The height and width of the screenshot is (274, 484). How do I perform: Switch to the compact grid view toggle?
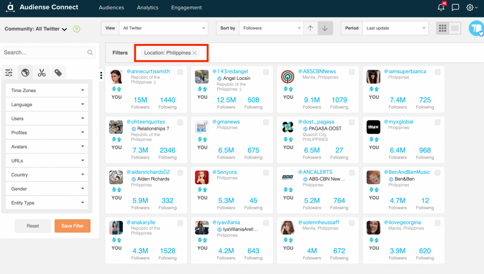coord(455,28)
